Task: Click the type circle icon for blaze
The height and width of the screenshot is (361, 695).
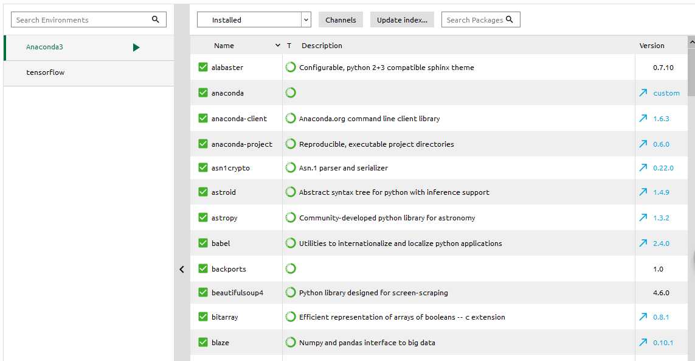Action: (x=290, y=342)
